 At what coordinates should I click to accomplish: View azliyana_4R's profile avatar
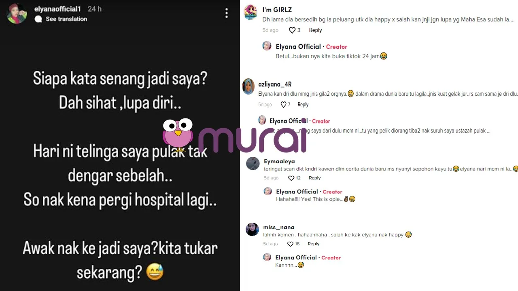click(248, 86)
